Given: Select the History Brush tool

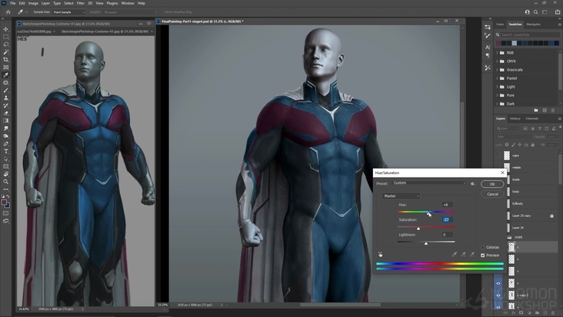Looking at the screenshot, I should pyautogui.click(x=5, y=105).
